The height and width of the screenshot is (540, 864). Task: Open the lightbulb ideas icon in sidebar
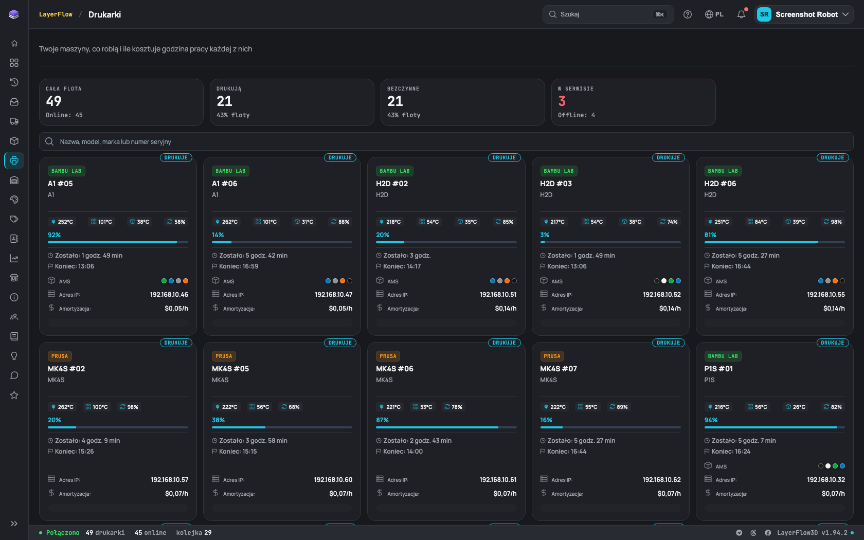[14, 356]
